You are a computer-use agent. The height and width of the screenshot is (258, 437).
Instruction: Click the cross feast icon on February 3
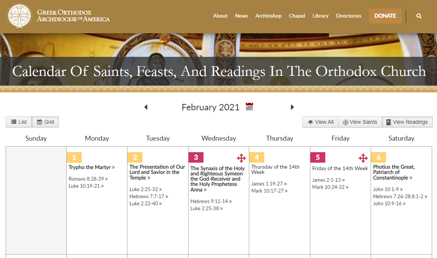241,158
